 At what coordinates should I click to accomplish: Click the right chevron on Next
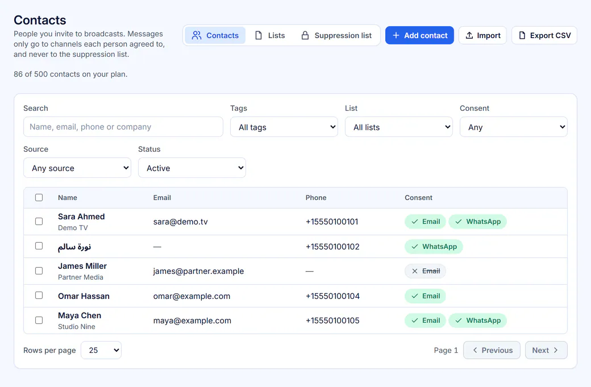pyautogui.click(x=556, y=350)
